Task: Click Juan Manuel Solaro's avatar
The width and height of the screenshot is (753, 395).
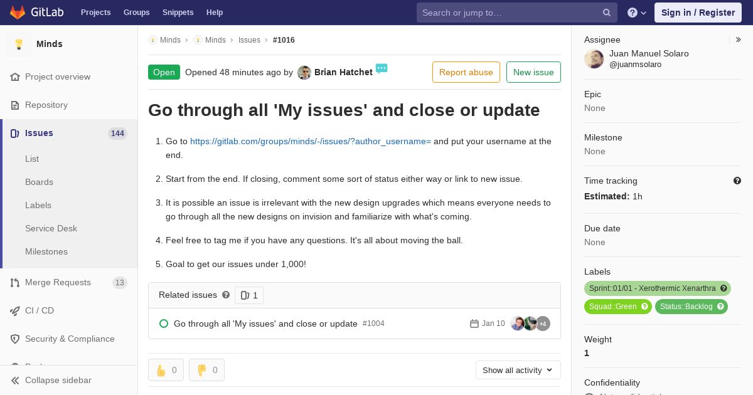Action: (x=594, y=59)
